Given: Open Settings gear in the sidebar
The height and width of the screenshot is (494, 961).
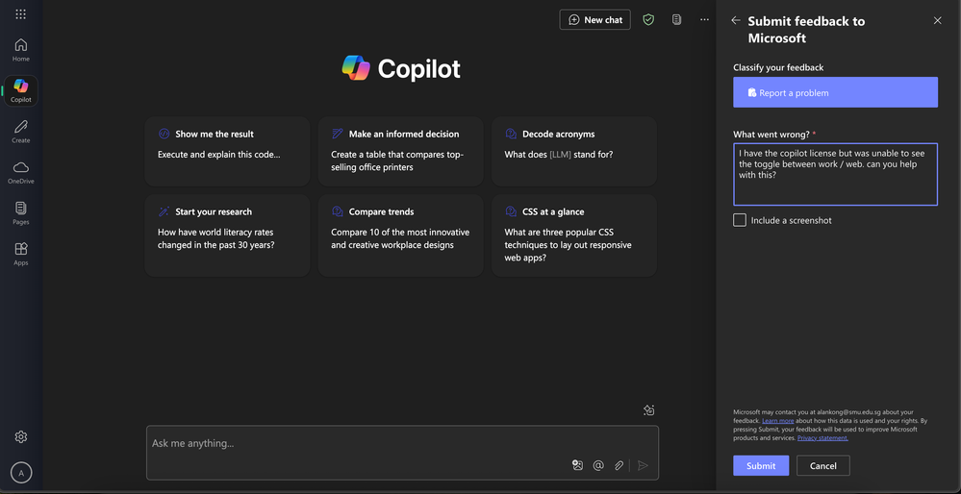Looking at the screenshot, I should click(21, 436).
